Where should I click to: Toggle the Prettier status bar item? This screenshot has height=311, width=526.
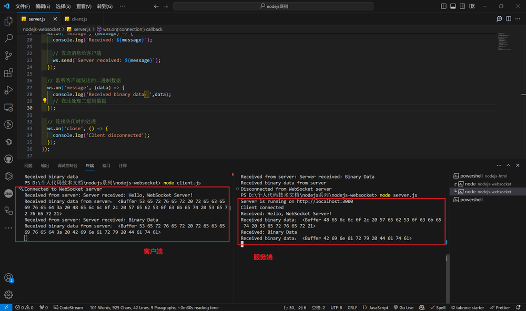[x=500, y=307]
